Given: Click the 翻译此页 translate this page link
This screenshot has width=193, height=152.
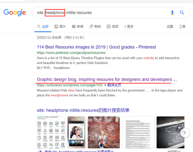Looking at the screenshot, I should coord(114,85).
